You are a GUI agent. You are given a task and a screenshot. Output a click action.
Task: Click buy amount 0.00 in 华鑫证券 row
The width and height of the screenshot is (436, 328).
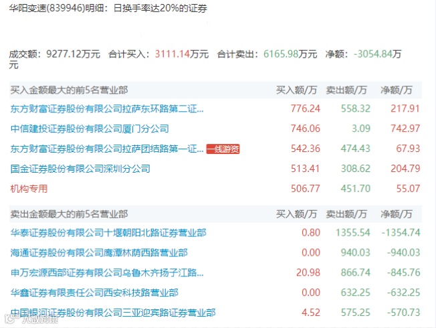coord(311,293)
